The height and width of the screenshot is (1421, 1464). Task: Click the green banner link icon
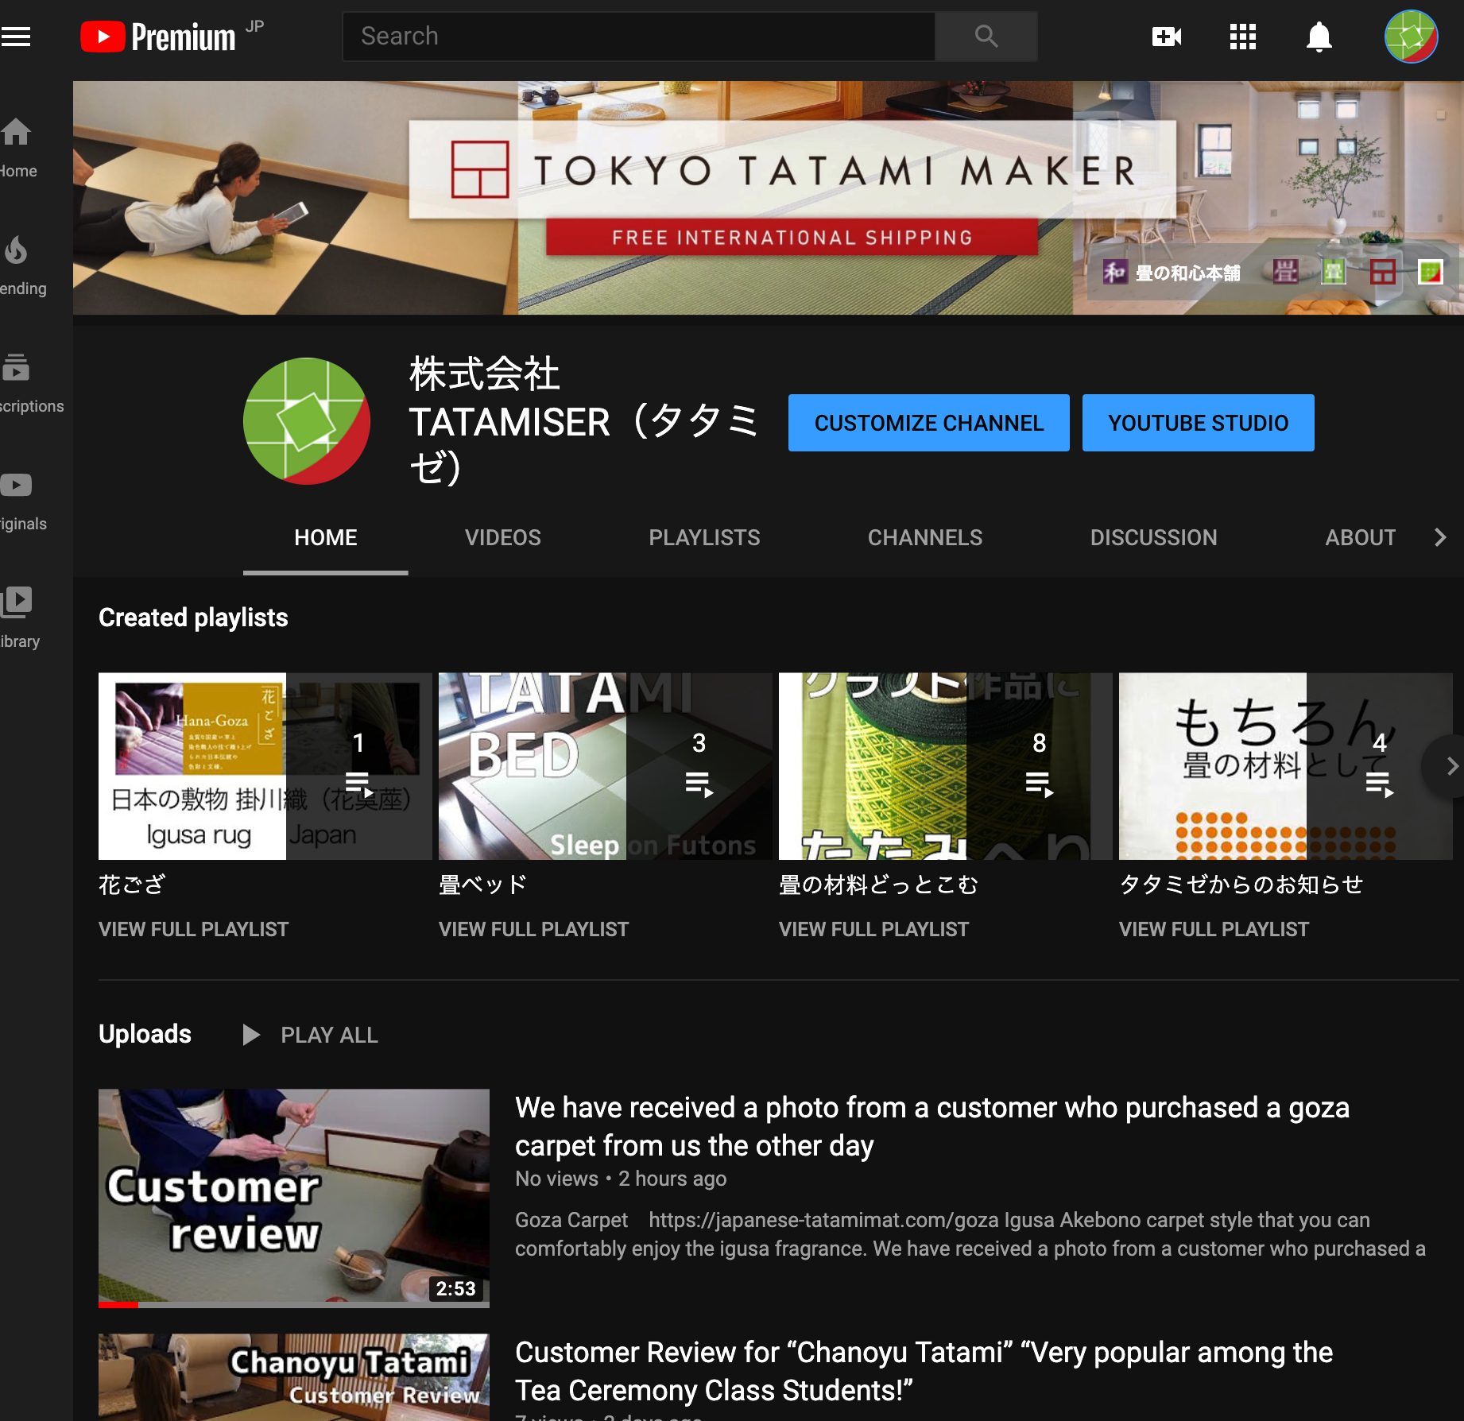tap(1333, 272)
